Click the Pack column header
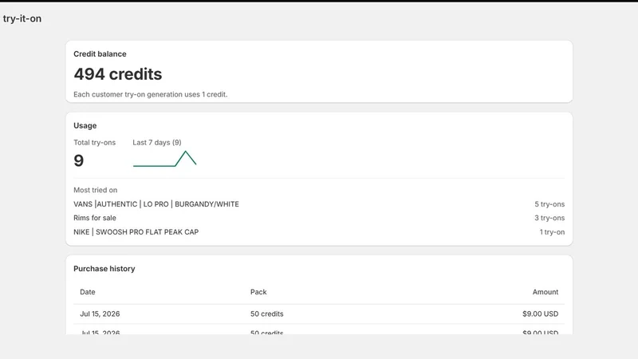 click(258, 292)
